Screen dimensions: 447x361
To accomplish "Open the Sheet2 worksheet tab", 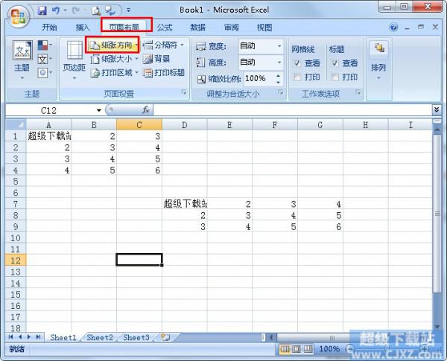I will click(99, 337).
